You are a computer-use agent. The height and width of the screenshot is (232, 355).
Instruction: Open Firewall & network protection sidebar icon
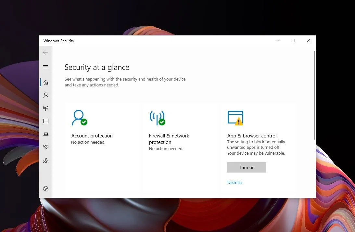click(x=46, y=108)
